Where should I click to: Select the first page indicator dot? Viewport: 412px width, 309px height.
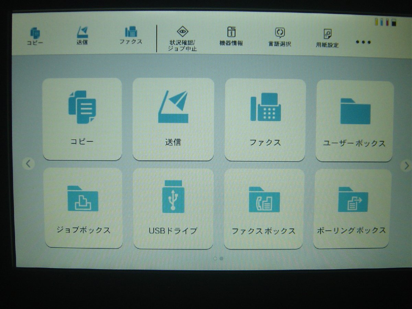(x=215, y=258)
